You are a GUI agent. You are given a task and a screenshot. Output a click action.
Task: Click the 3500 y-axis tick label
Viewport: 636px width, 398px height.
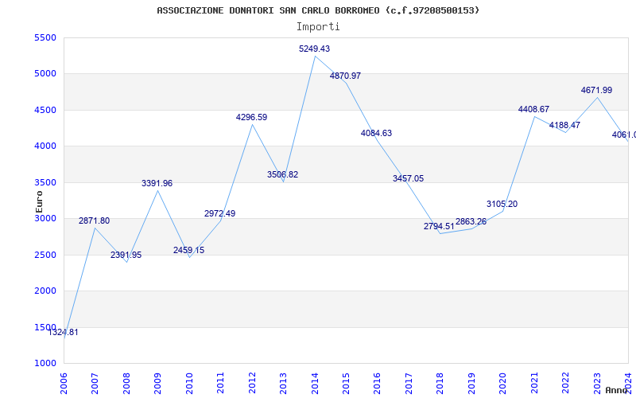click(45, 183)
